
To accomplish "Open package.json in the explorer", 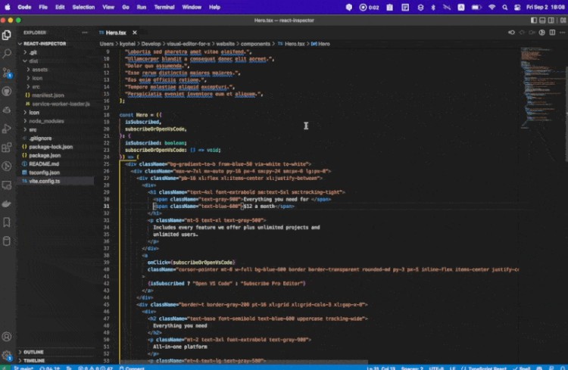I will tap(45, 155).
